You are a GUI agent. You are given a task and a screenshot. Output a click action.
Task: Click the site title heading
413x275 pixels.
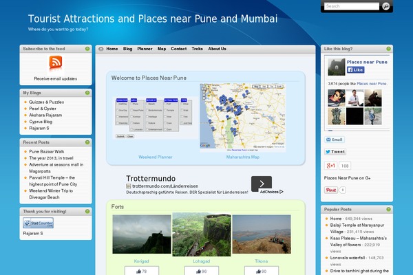153,19
